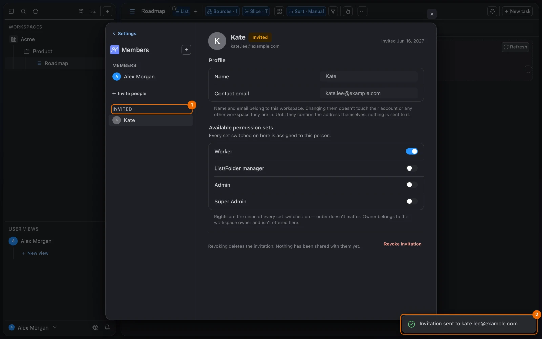Close the settings dialog with the X button

[432, 14]
